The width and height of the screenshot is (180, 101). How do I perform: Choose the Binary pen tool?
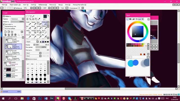point(44,32)
